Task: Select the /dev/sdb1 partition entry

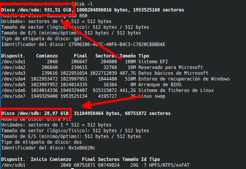Action: [x=13, y=165]
